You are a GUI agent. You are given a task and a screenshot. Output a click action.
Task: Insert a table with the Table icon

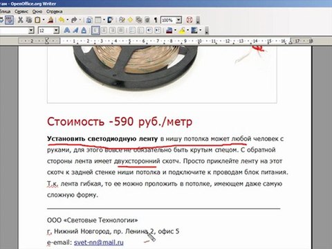(x=98, y=20)
